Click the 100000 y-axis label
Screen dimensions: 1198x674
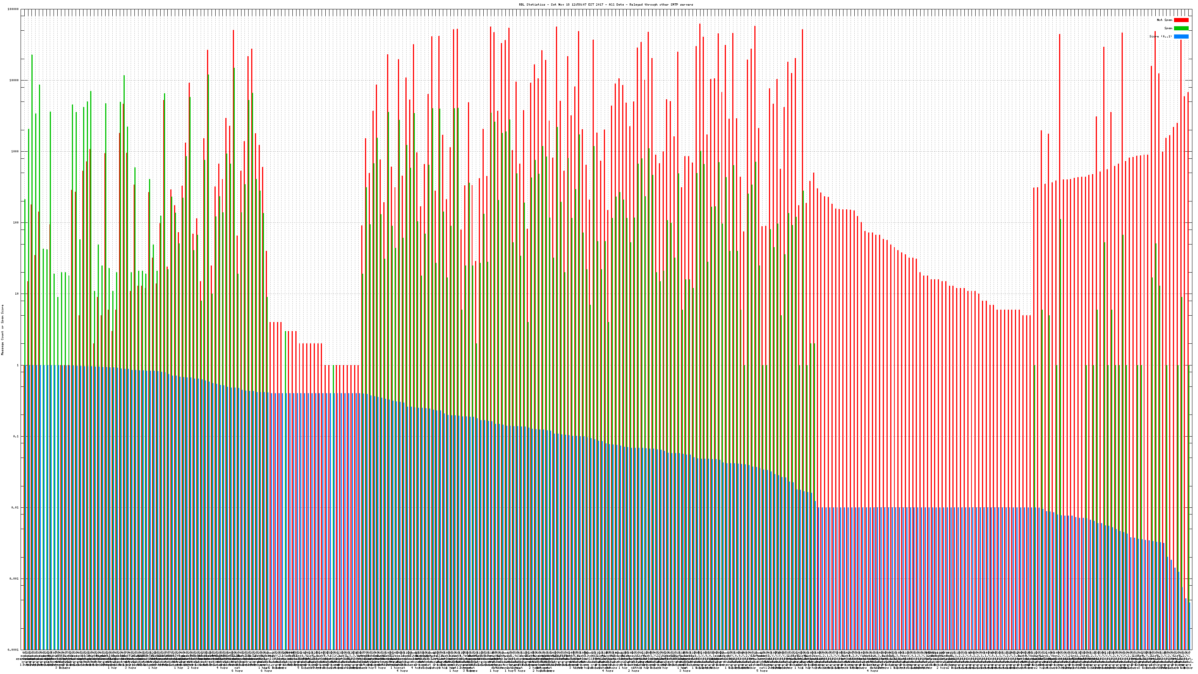point(13,9)
